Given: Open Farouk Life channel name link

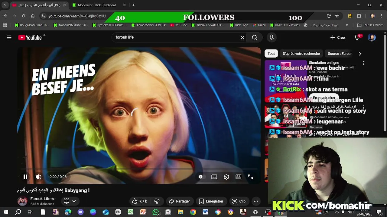Looking at the screenshot, I should pyautogui.click(x=40, y=199).
